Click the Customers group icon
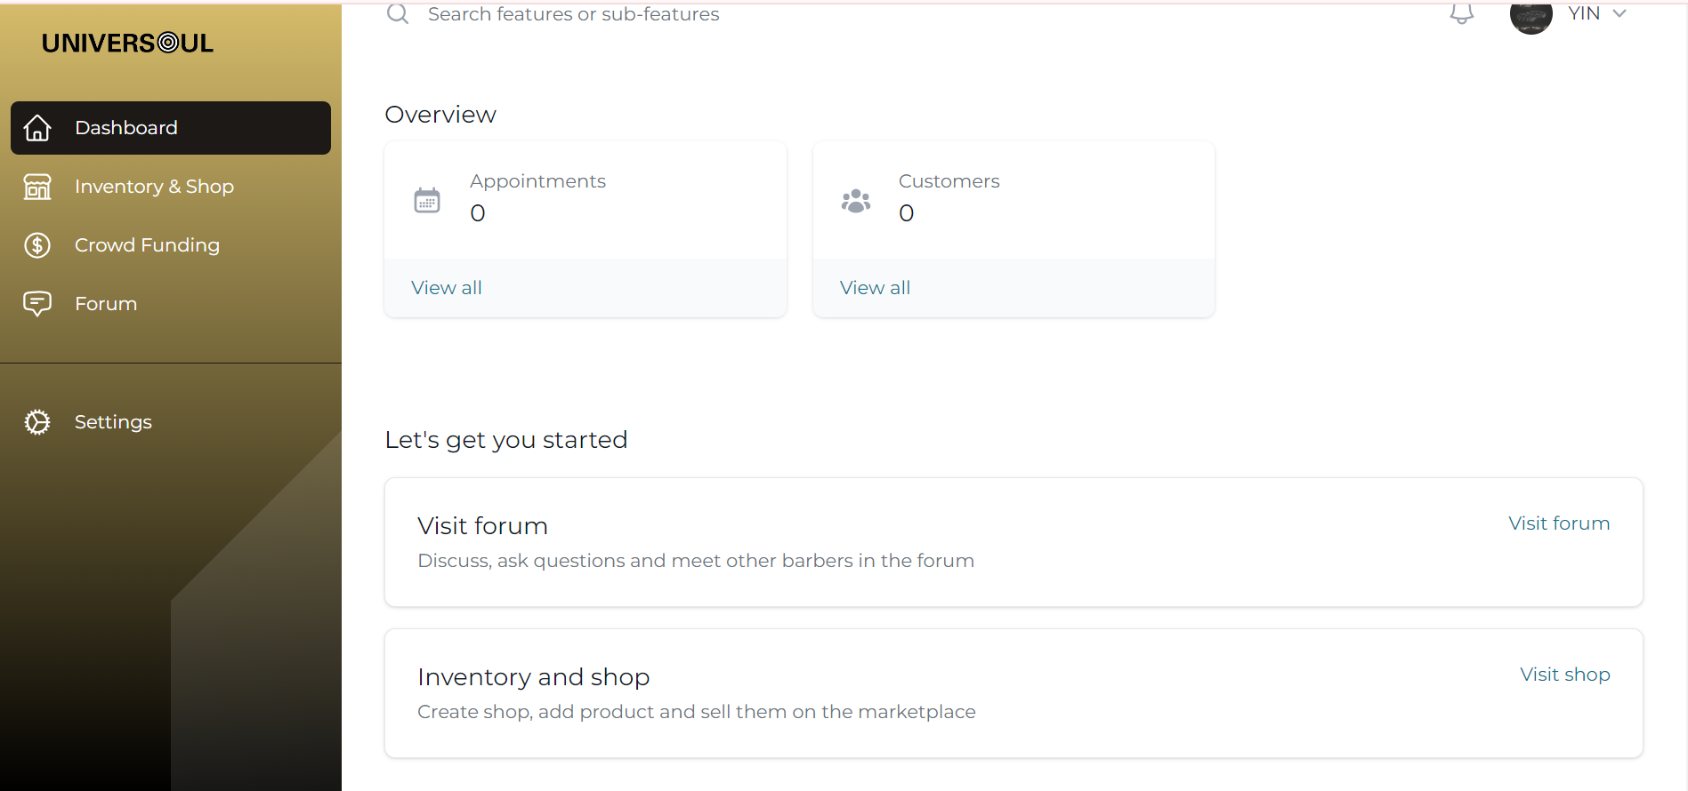 point(856,201)
